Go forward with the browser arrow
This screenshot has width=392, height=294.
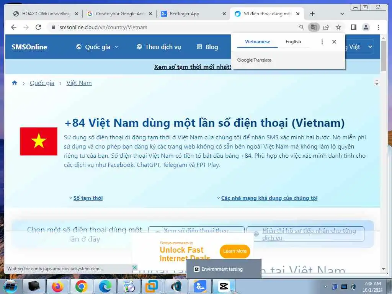coord(26,27)
